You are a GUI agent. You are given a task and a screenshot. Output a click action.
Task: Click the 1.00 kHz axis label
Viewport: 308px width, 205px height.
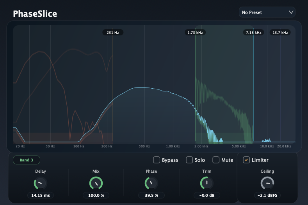pyautogui.click(x=173, y=146)
